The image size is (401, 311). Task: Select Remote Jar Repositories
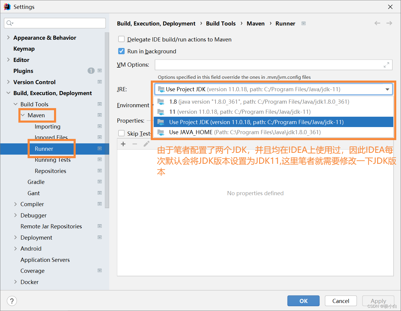51,226
